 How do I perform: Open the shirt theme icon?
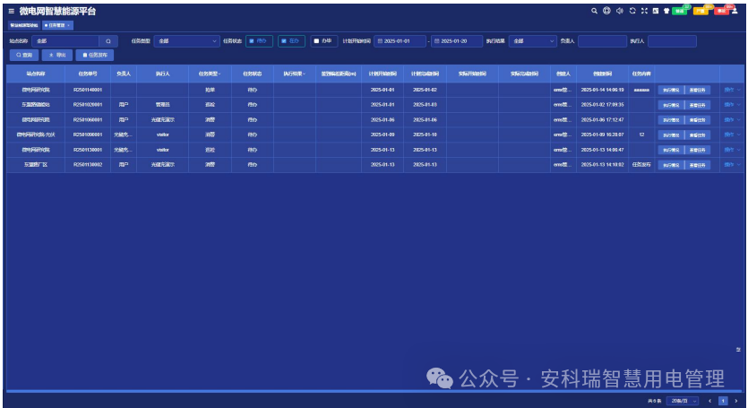pyautogui.click(x=666, y=11)
